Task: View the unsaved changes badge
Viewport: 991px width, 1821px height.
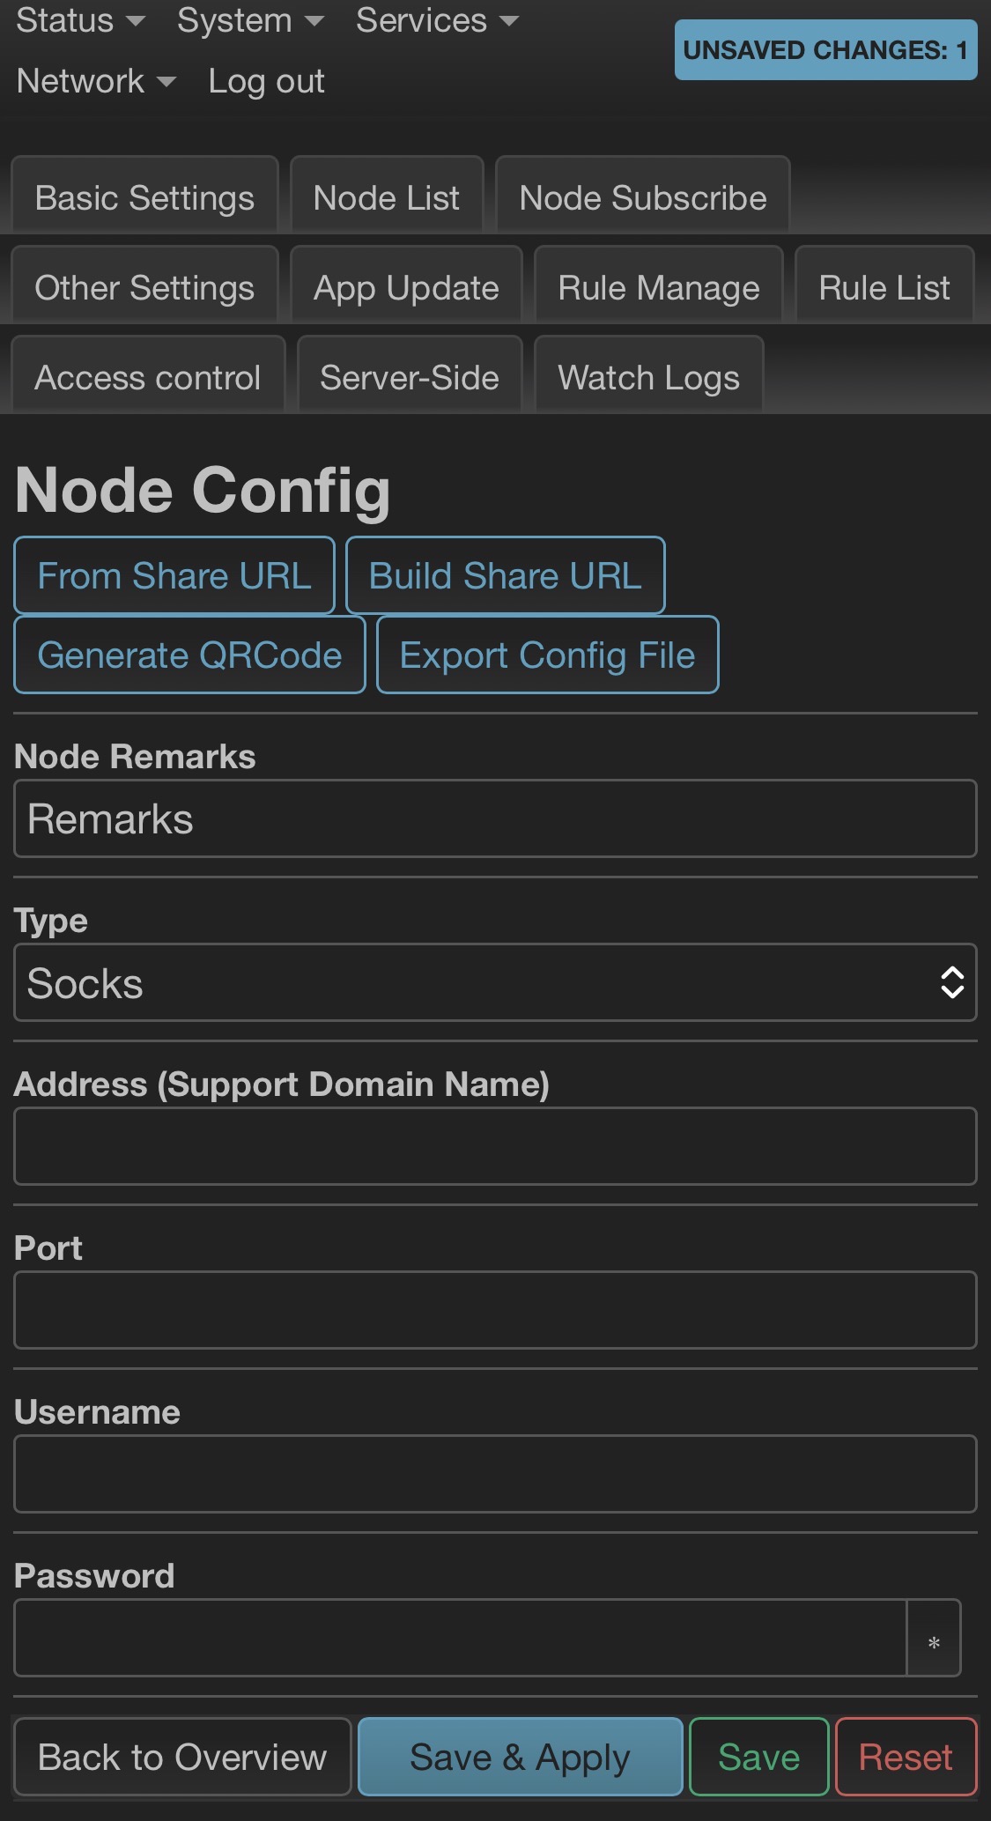Action: click(x=825, y=50)
